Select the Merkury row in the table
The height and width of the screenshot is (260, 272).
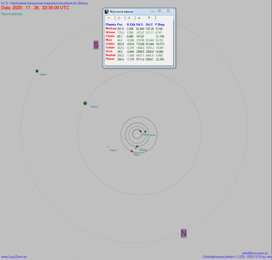(111, 28)
